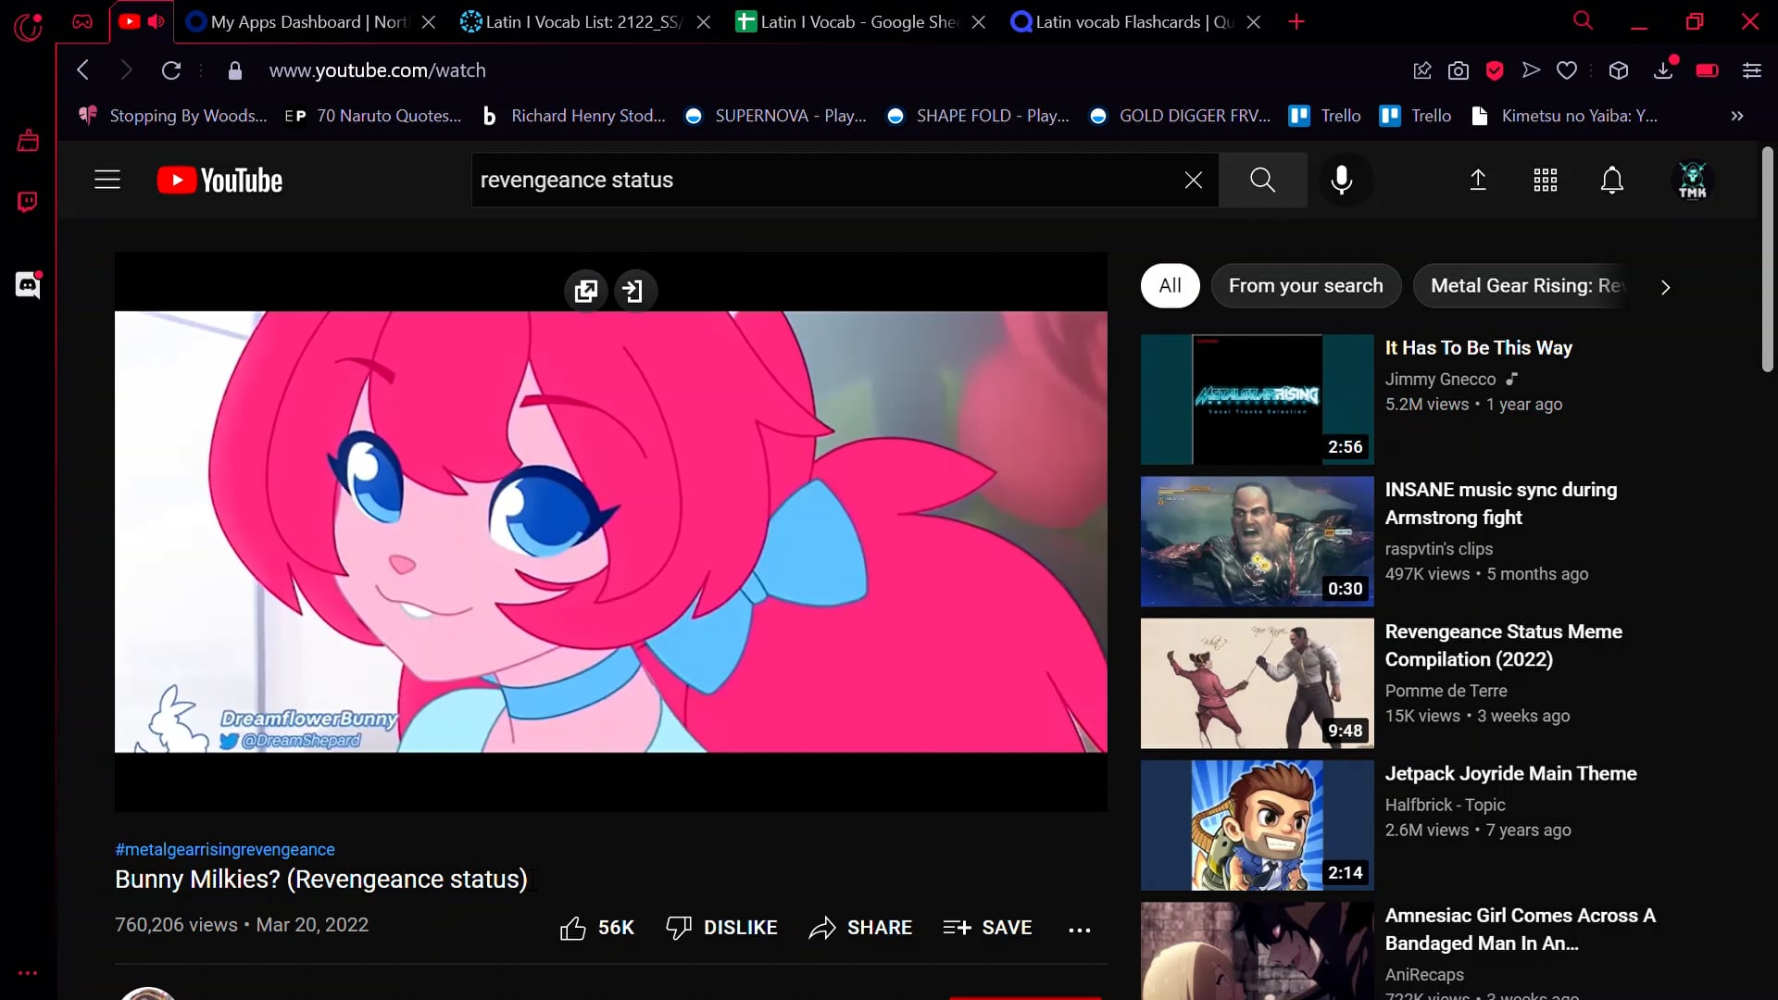Open Discord in the sidebar

point(28,285)
